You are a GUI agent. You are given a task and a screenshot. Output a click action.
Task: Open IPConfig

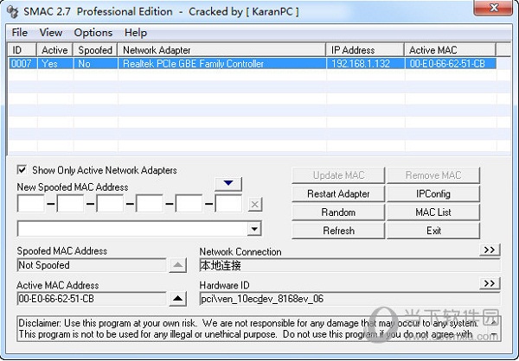click(x=433, y=193)
